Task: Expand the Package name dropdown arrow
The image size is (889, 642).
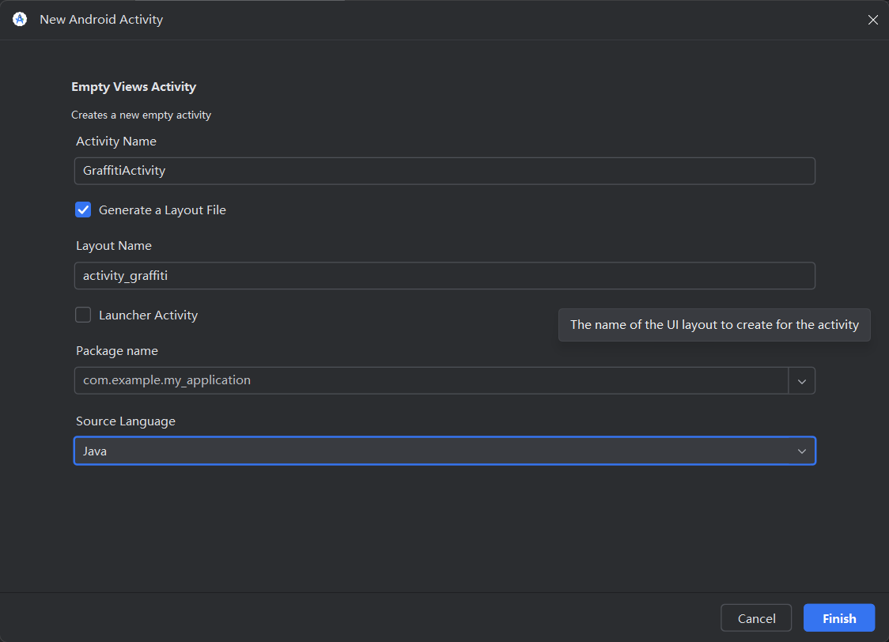Action: (x=801, y=380)
